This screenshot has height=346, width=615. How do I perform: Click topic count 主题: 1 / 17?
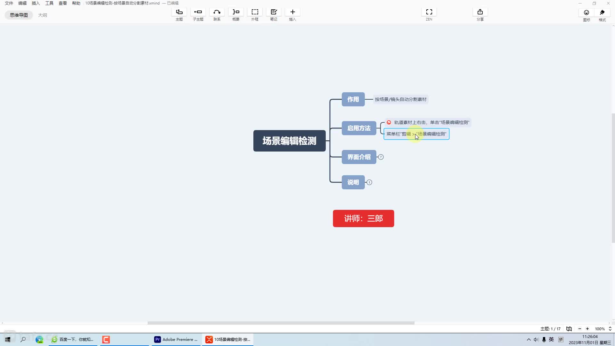point(550,329)
